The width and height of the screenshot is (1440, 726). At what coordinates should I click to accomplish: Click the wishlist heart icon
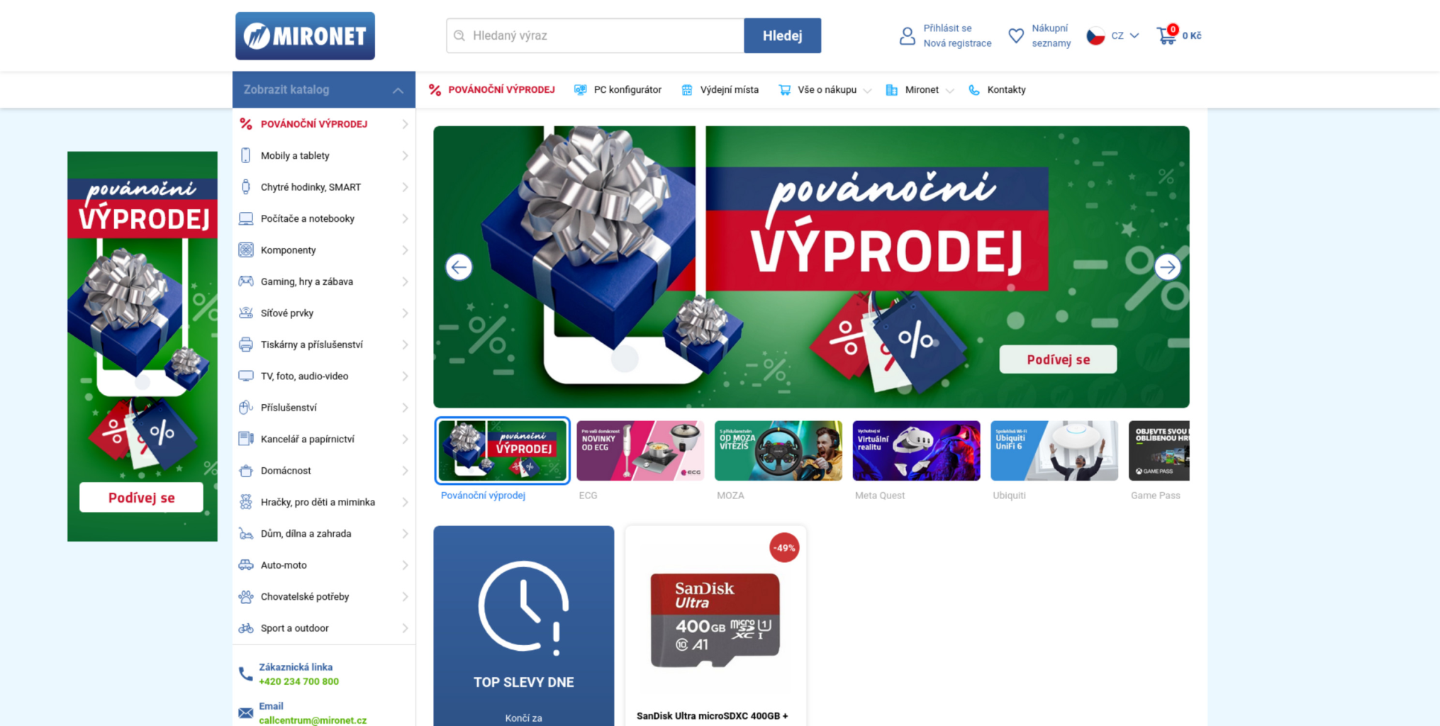click(x=1016, y=35)
